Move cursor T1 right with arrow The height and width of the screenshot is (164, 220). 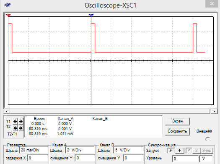21,121
